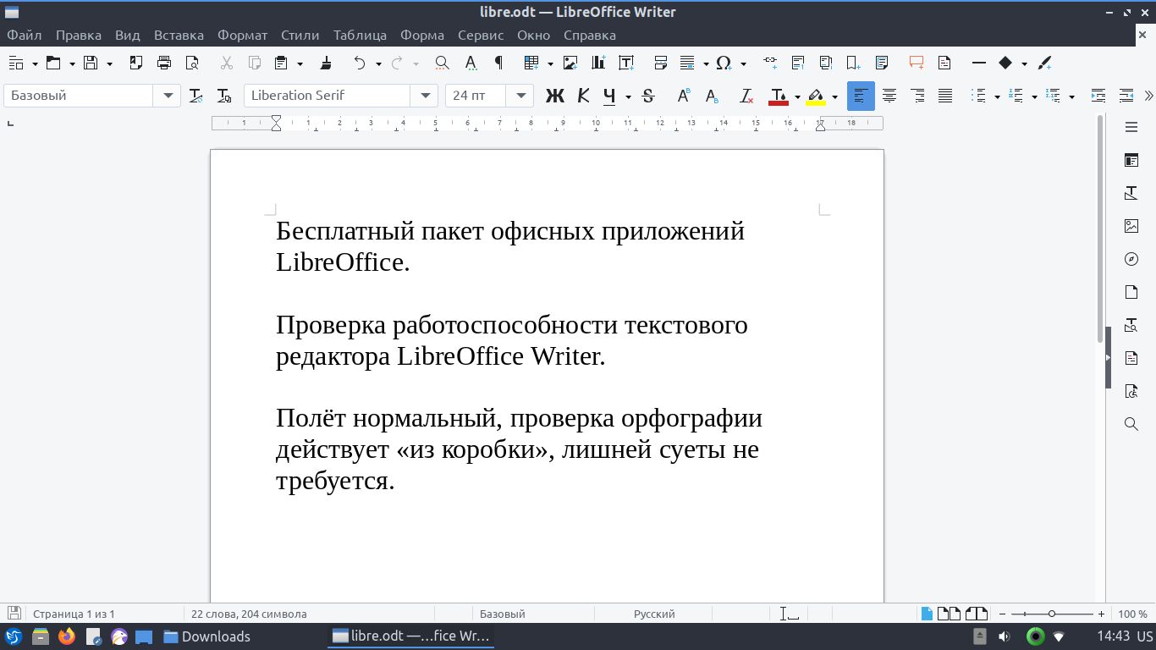Click inside the font name field

[x=328, y=96]
